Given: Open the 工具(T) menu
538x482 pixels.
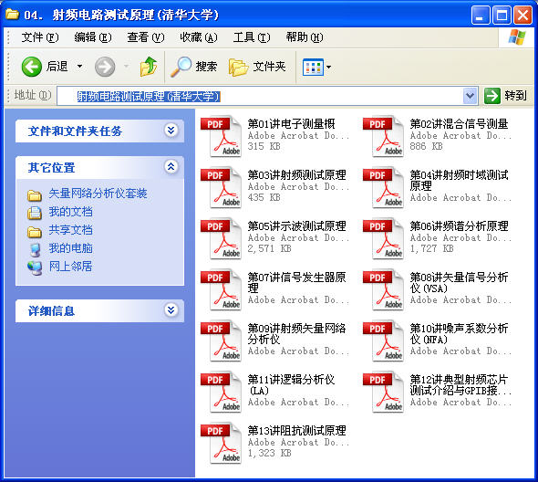Looking at the screenshot, I should 252,37.
